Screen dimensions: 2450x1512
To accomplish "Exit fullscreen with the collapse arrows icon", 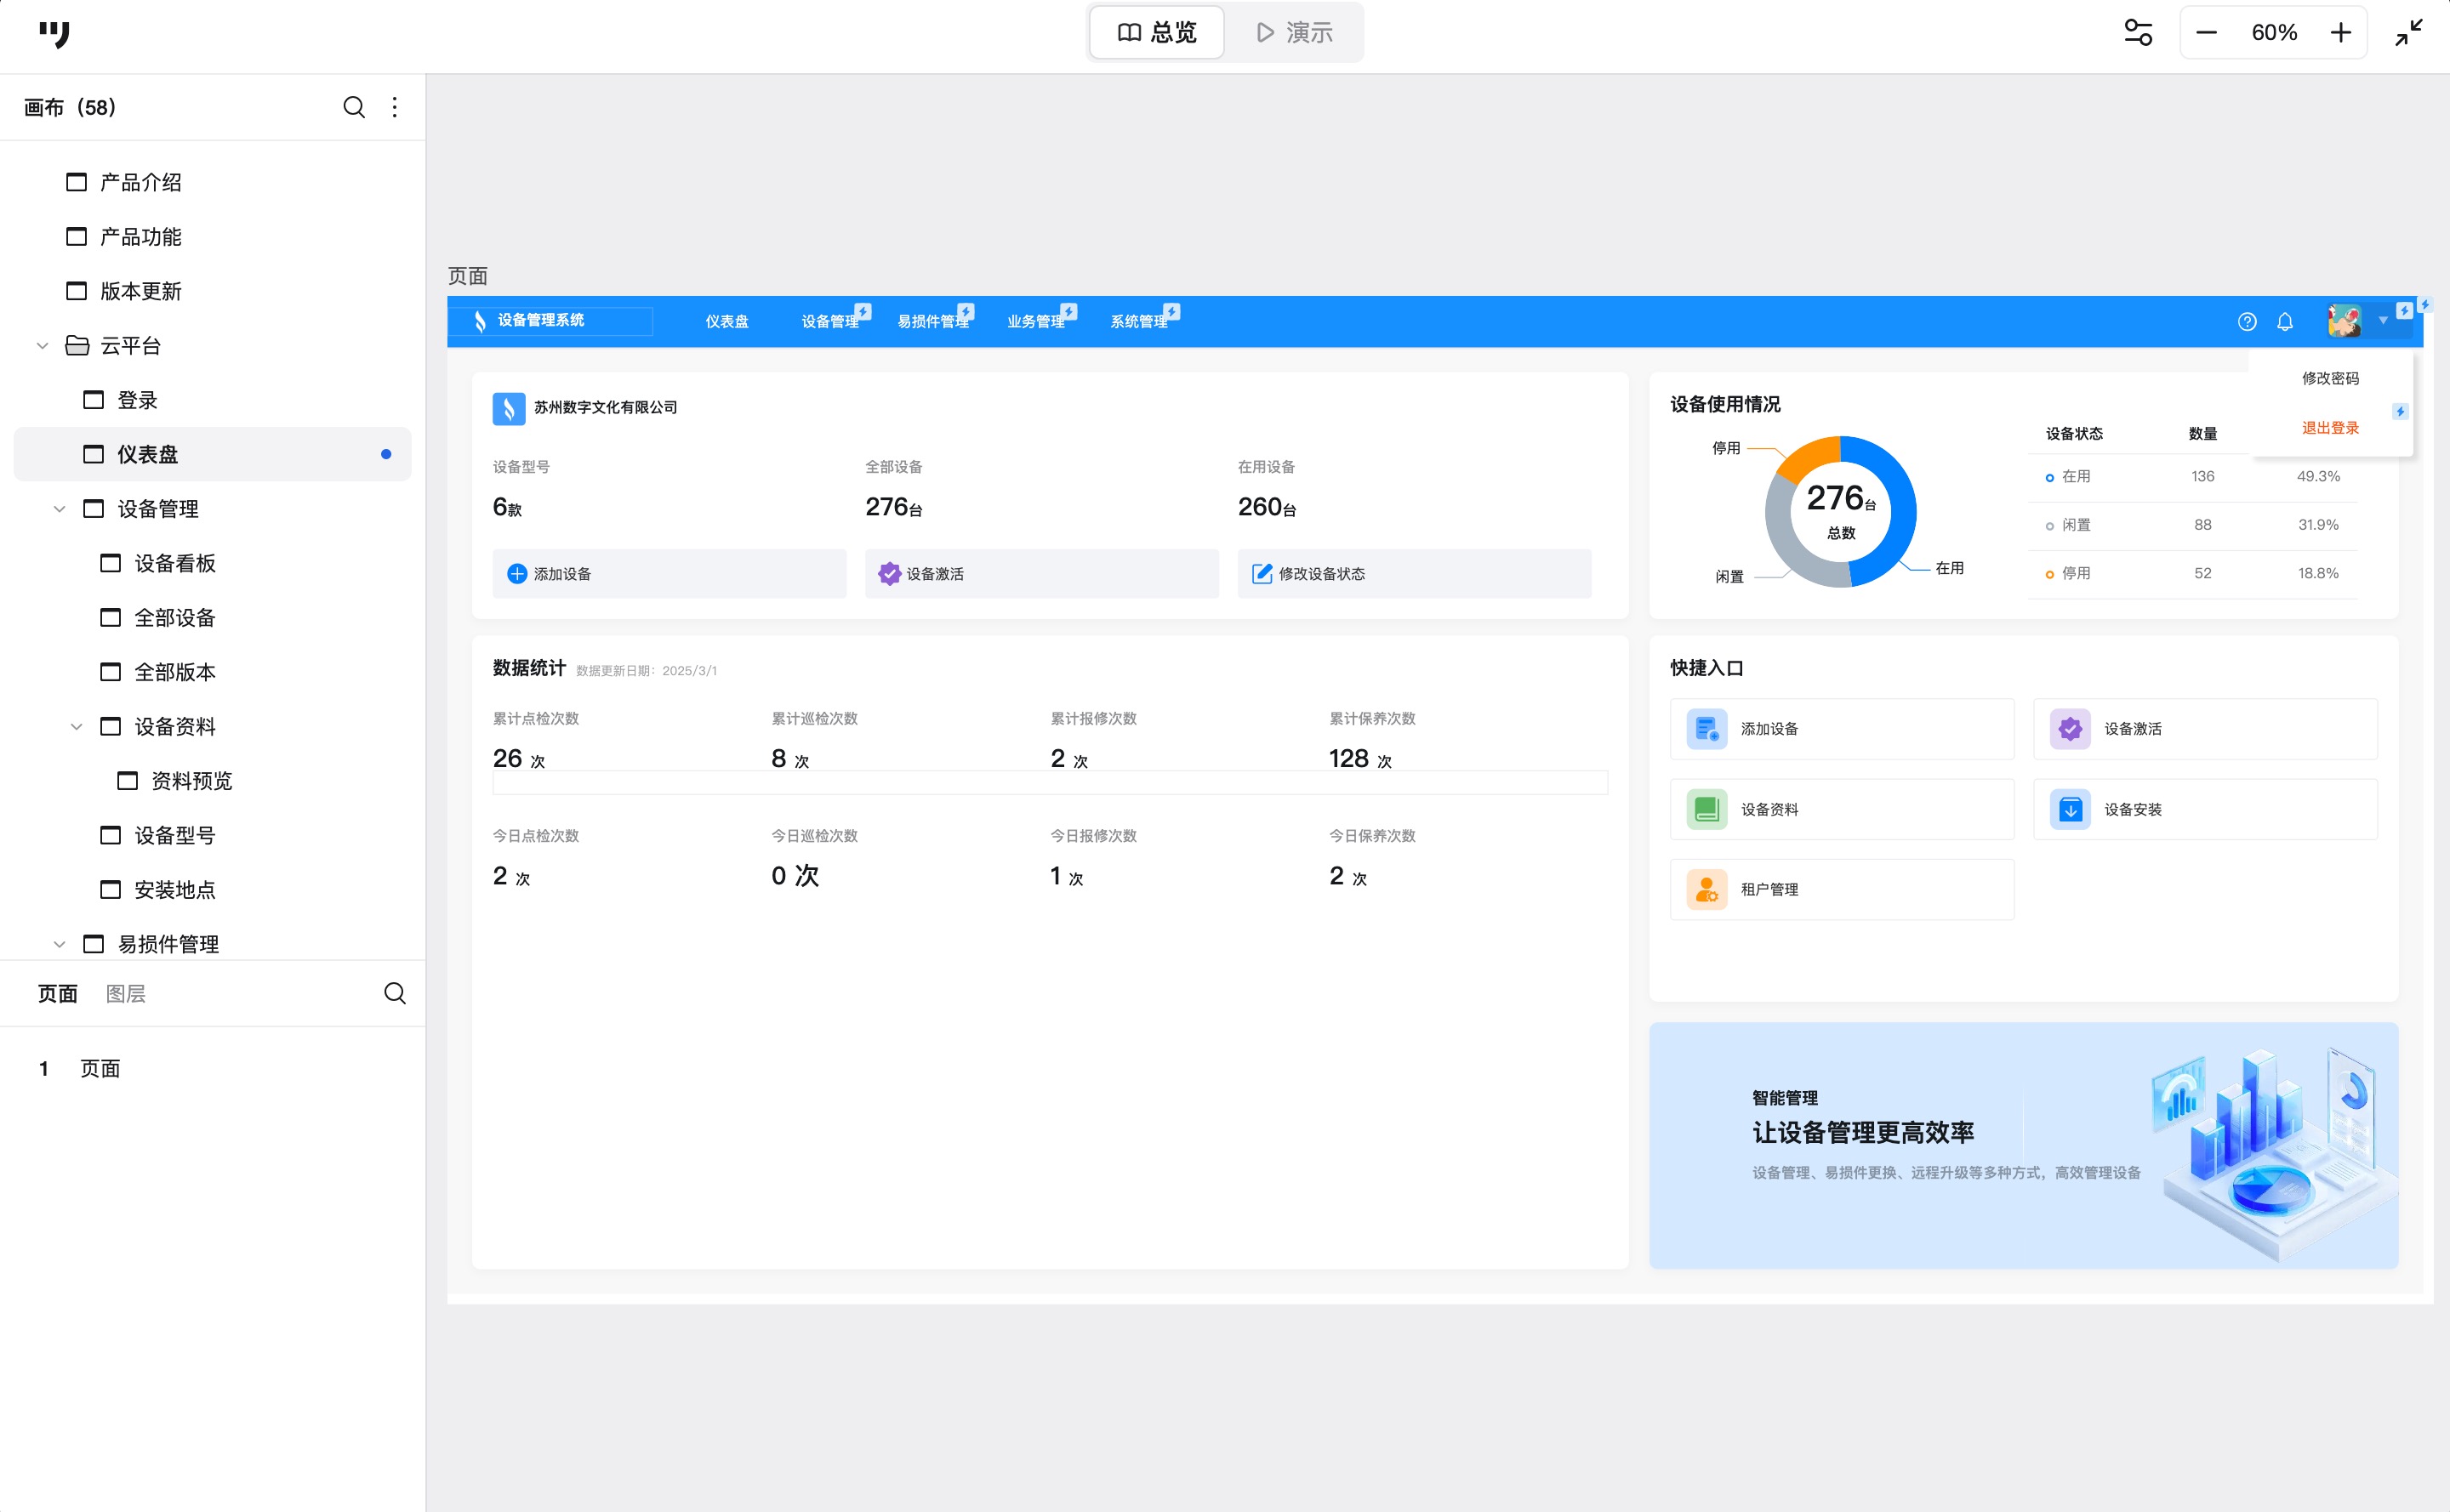I will pos(2409,33).
